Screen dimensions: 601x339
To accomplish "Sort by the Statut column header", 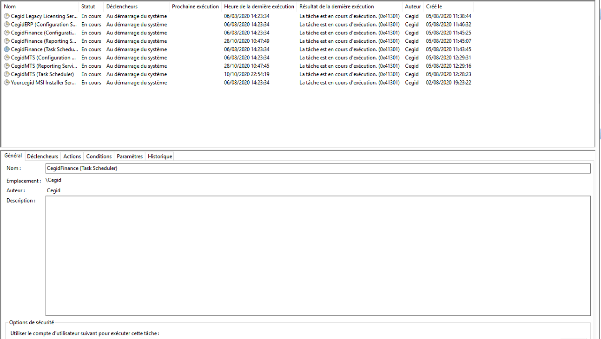I will (x=91, y=7).
